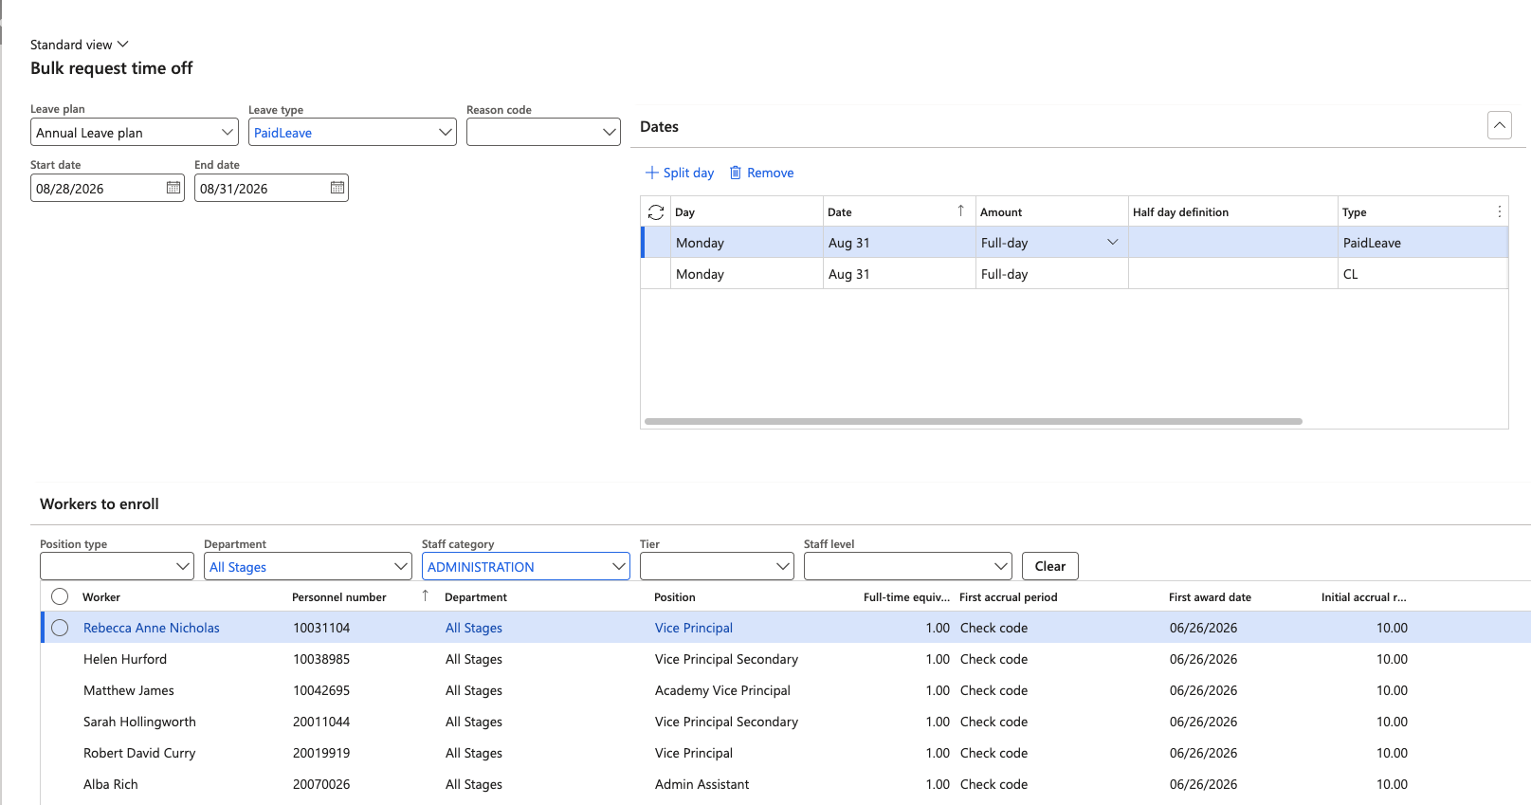Open the Staff level filter dropdown
The height and width of the screenshot is (805, 1531).
tap(1001, 567)
